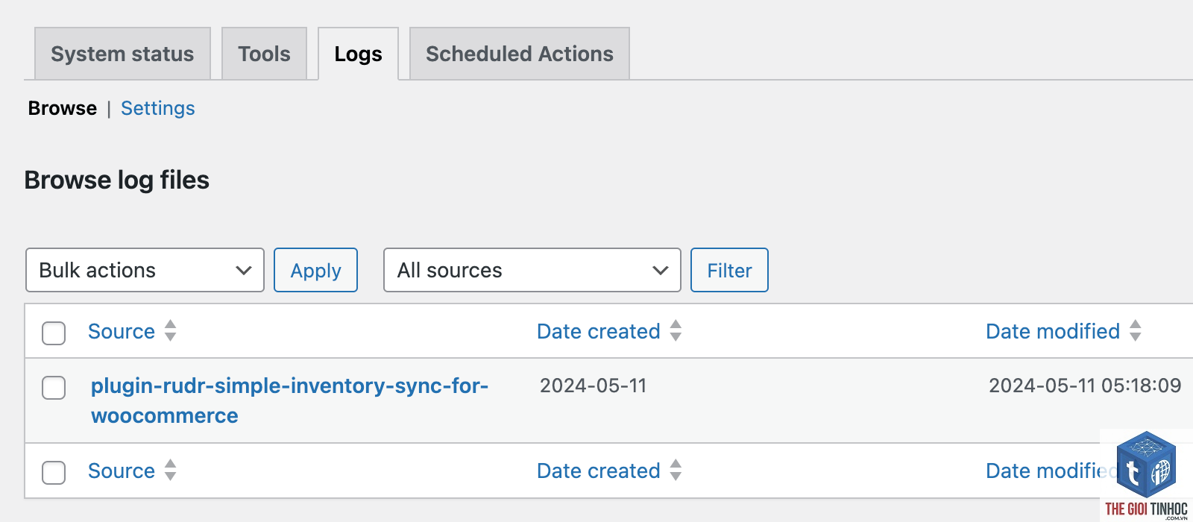
Task: Click the 2024-05-11 date created cell
Action: pos(594,386)
